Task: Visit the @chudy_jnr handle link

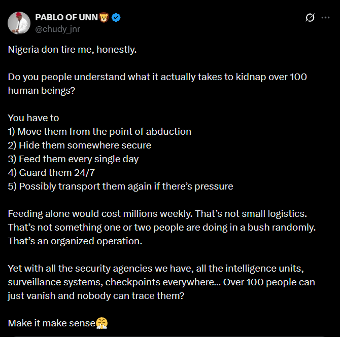Action: click(57, 29)
